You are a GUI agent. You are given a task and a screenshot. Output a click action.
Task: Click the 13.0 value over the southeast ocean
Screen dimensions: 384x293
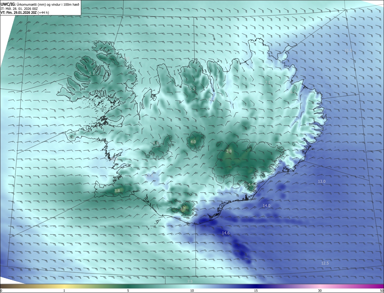coord(322,181)
